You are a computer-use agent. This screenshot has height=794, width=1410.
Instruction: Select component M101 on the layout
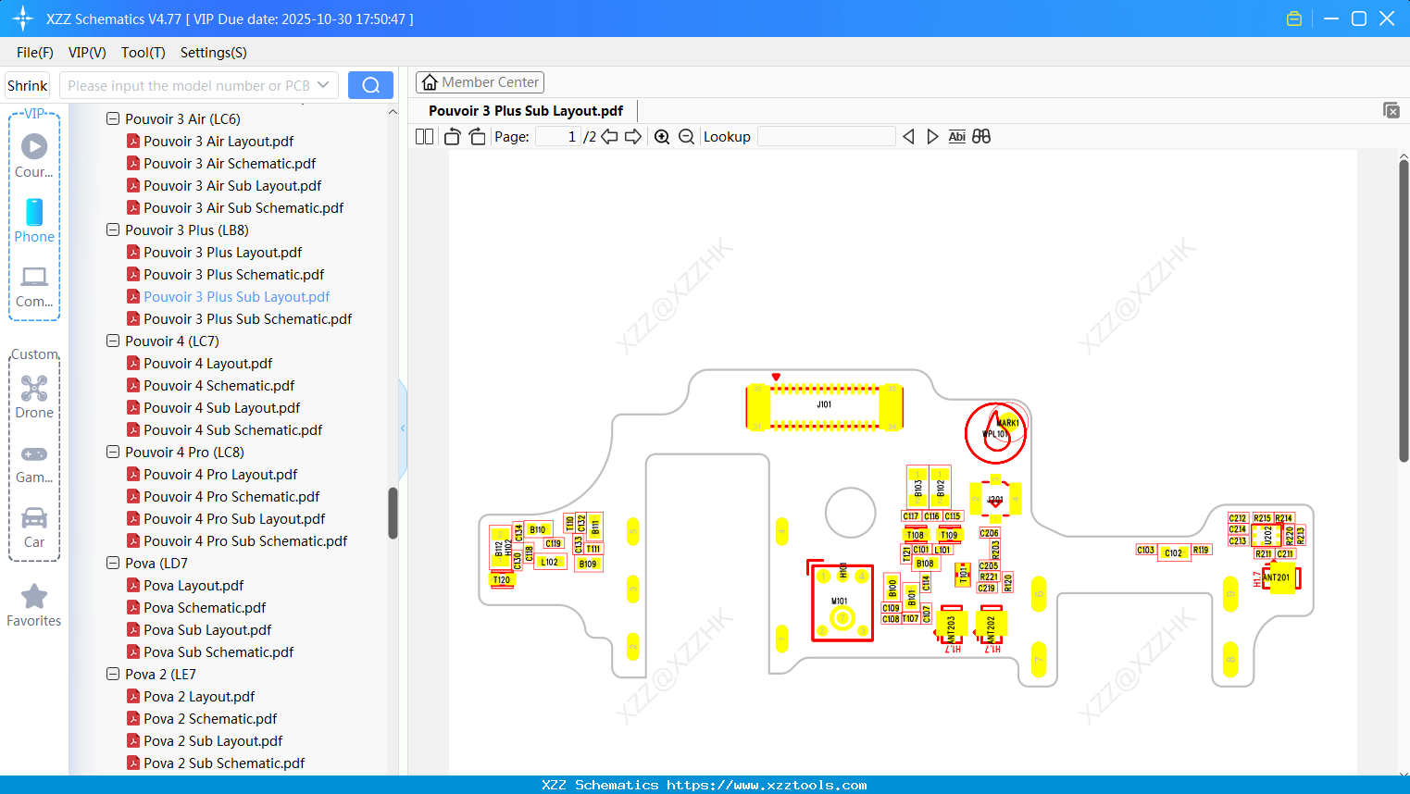point(842,602)
